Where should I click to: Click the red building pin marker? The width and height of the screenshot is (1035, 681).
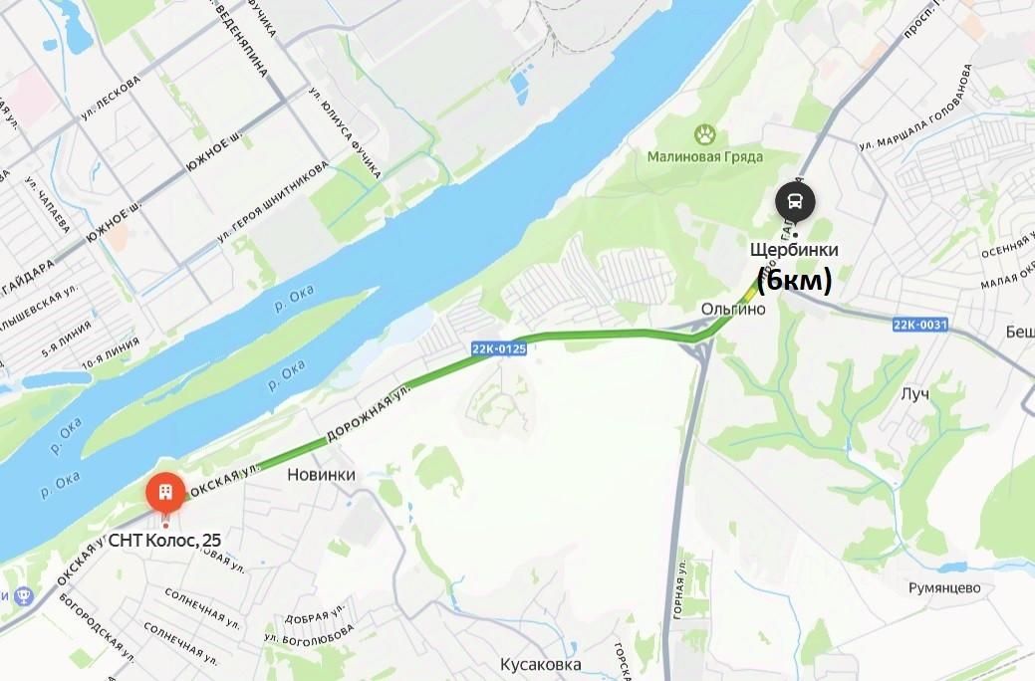165,494
